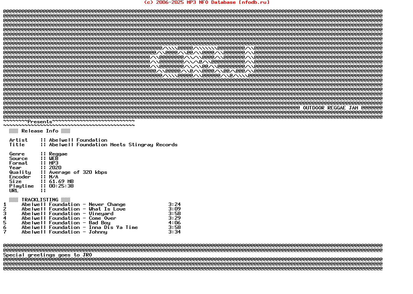Screen dimensions: 413x294
Task: Select the Source field label
Action: (x=18, y=158)
